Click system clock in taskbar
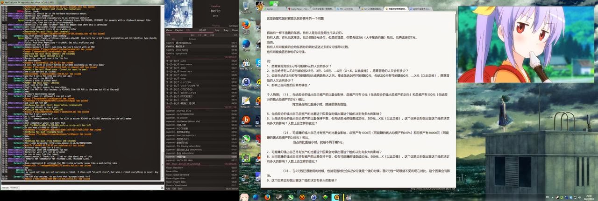 click(589, 197)
